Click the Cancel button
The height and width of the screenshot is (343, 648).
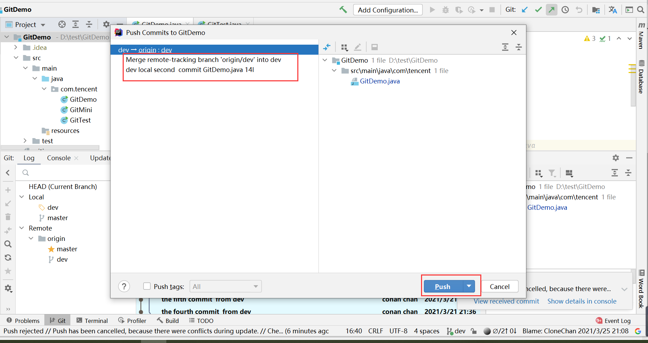point(500,286)
